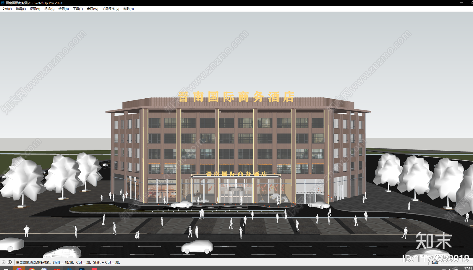The image size is (473, 270).
Task: Open the 扩展程序 (x) menu
Action: pos(111,9)
